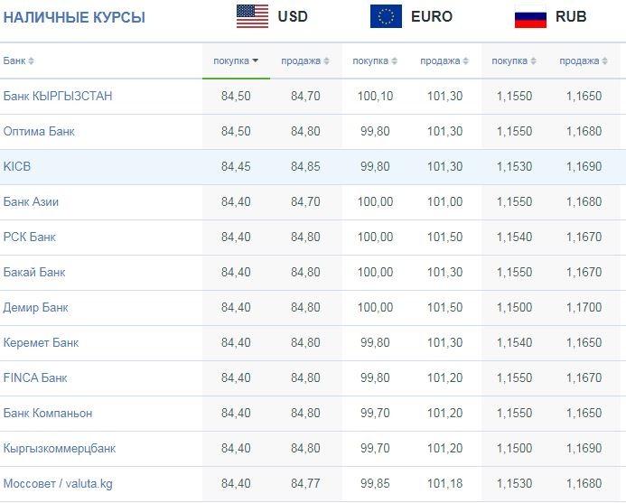Sort by the Банк column arrows
626x503 pixels.
pyautogui.click(x=31, y=61)
